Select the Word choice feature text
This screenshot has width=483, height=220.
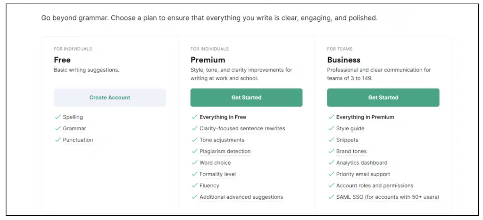coord(215,163)
